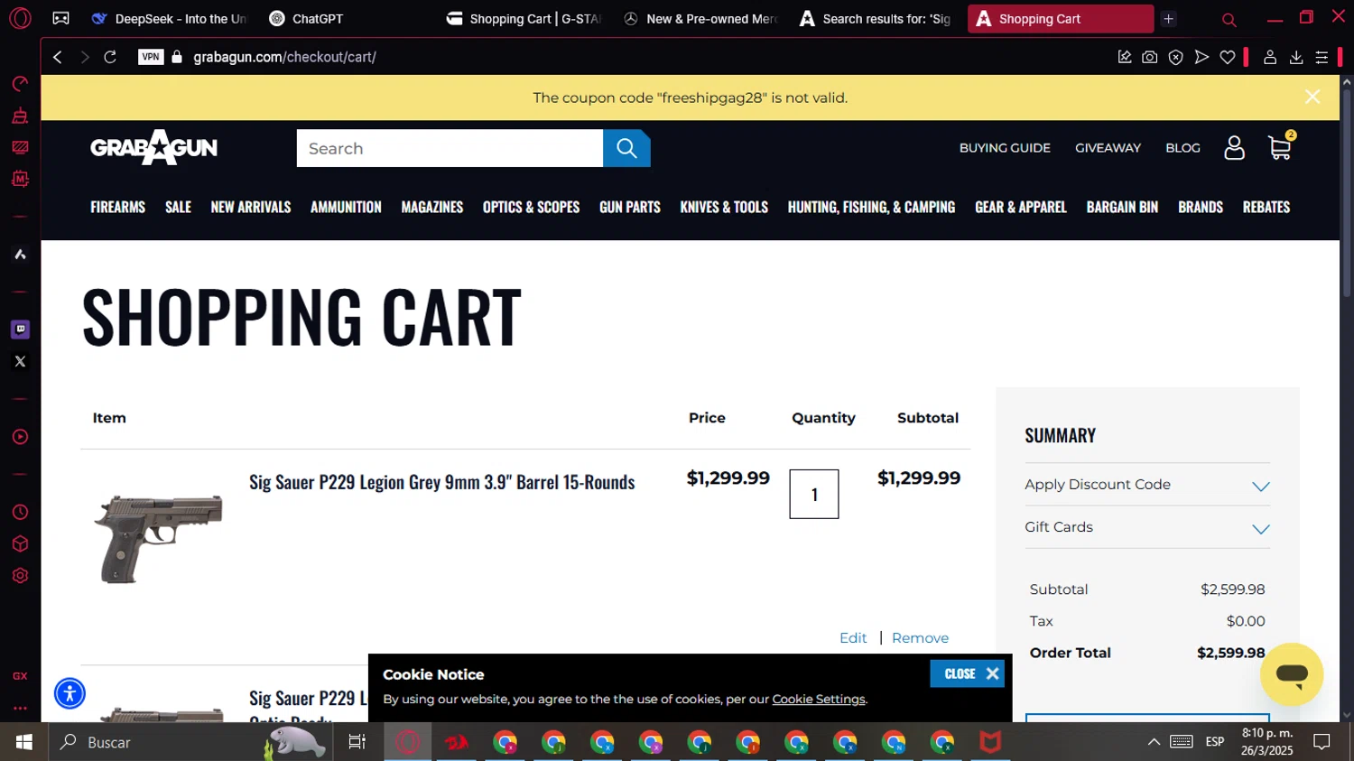1354x761 pixels.
Task: Open GX Cleaner broom icon in sidebar
Action: [20, 116]
